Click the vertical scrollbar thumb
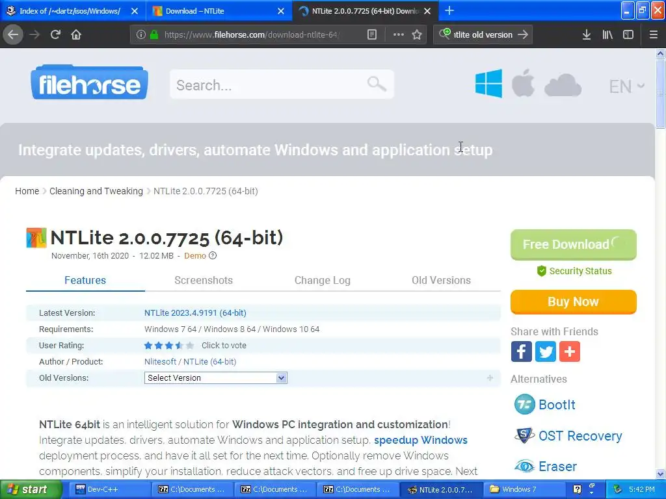This screenshot has height=499, width=666. pyautogui.click(x=660, y=93)
